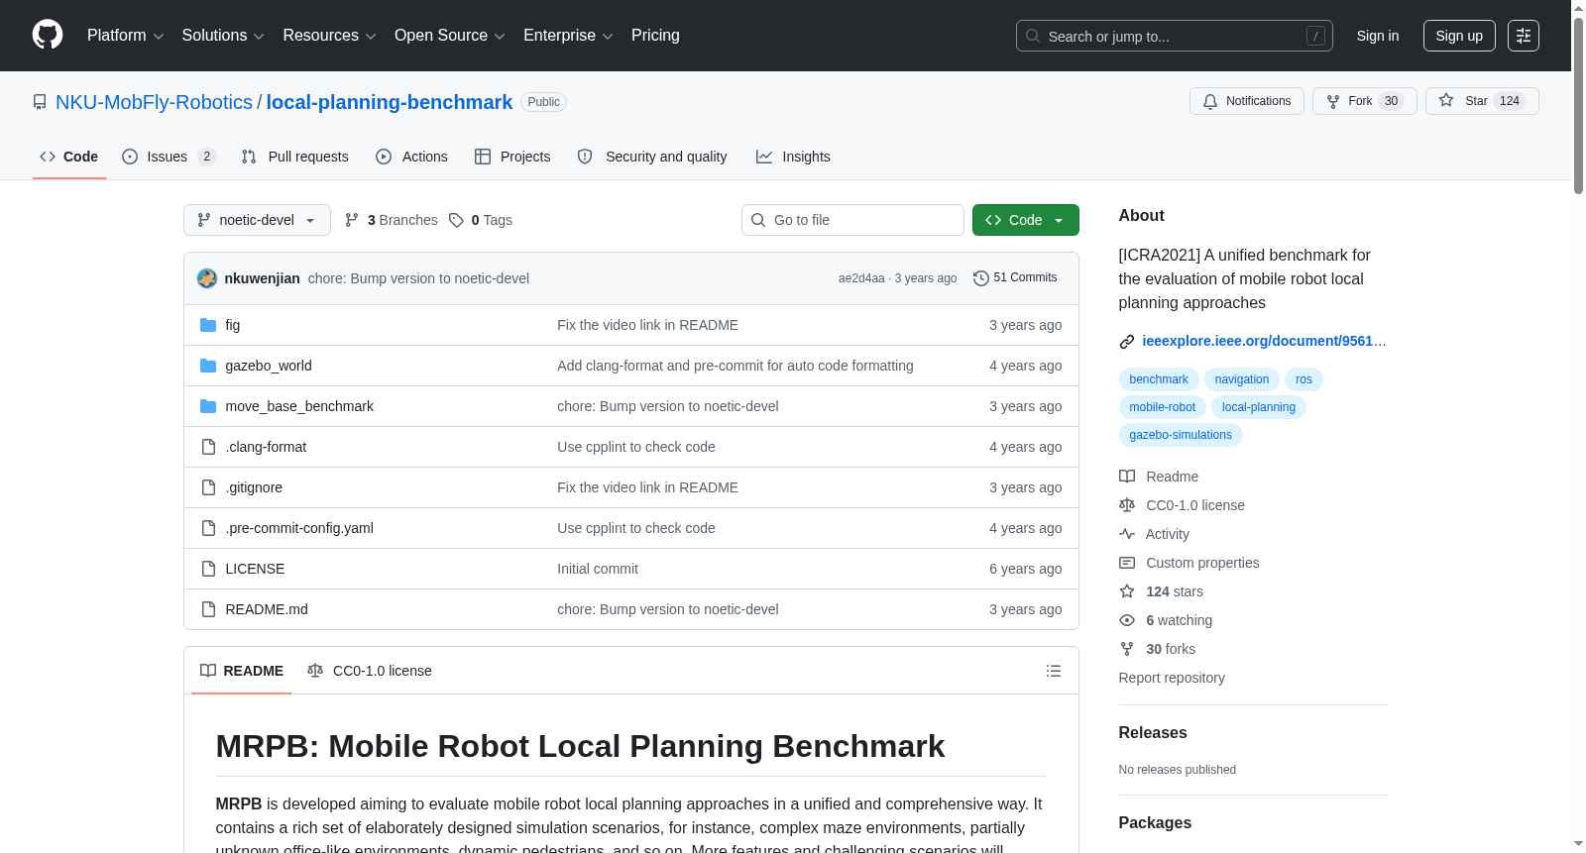
Task: Open the commits history clock icon
Action: pos(981,278)
